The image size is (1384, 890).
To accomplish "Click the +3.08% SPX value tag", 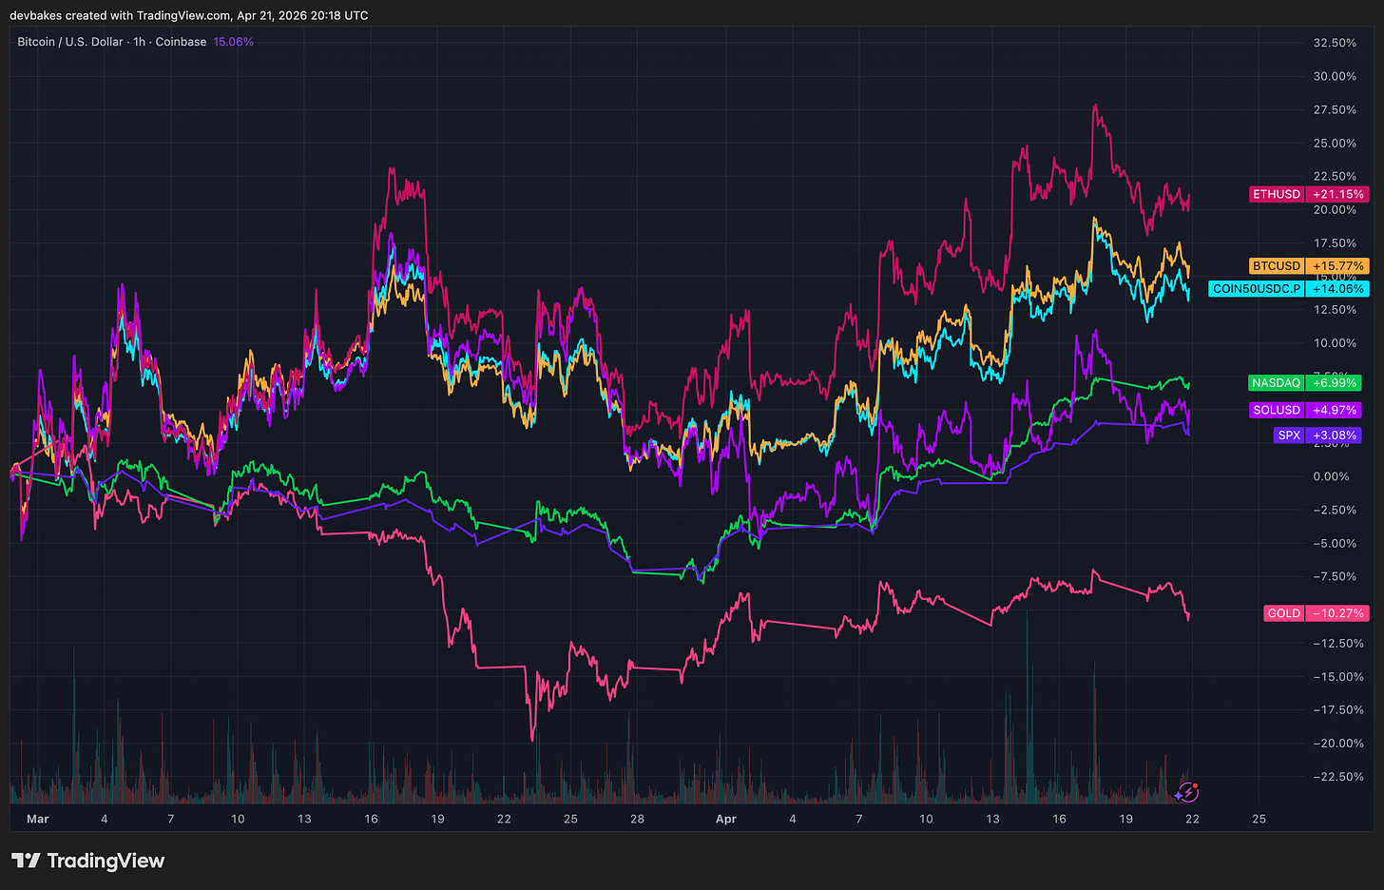I will click(1334, 435).
